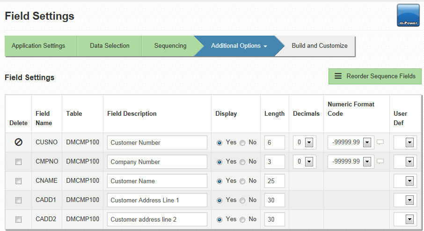The image size is (424, 231).
Task: Set Customer Number display to No
Action: click(242, 142)
